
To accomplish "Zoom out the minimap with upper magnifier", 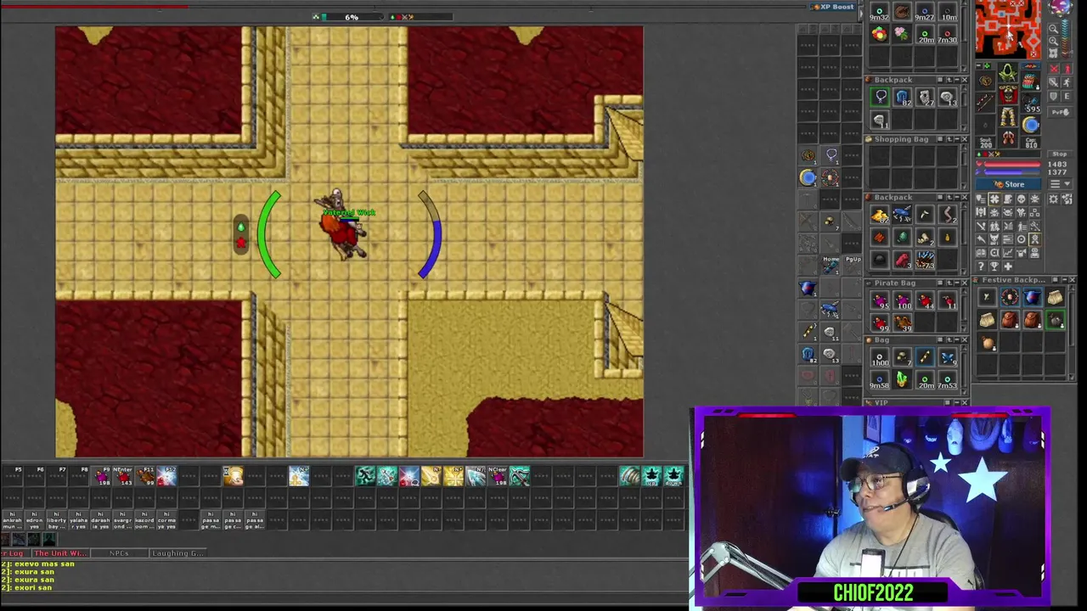I will coord(1053,28).
